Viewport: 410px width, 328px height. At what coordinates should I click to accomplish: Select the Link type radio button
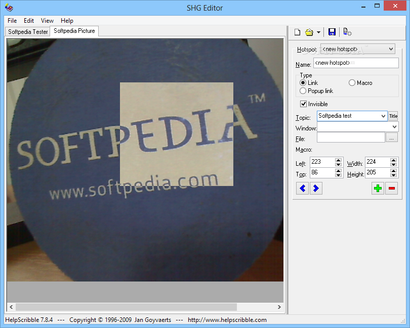tap(303, 83)
